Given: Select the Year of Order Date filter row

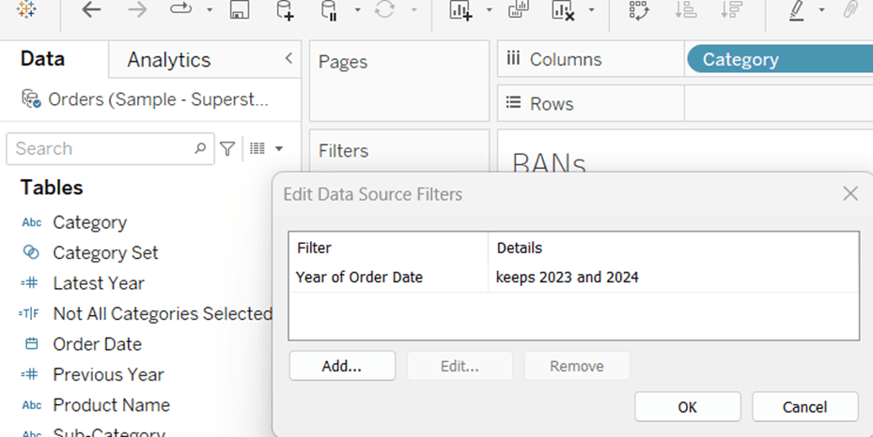Looking at the screenshot, I should (359, 278).
